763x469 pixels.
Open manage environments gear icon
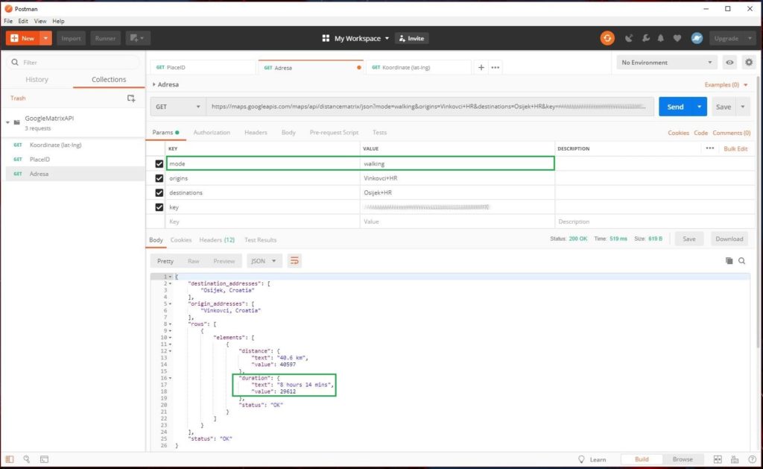coord(748,63)
